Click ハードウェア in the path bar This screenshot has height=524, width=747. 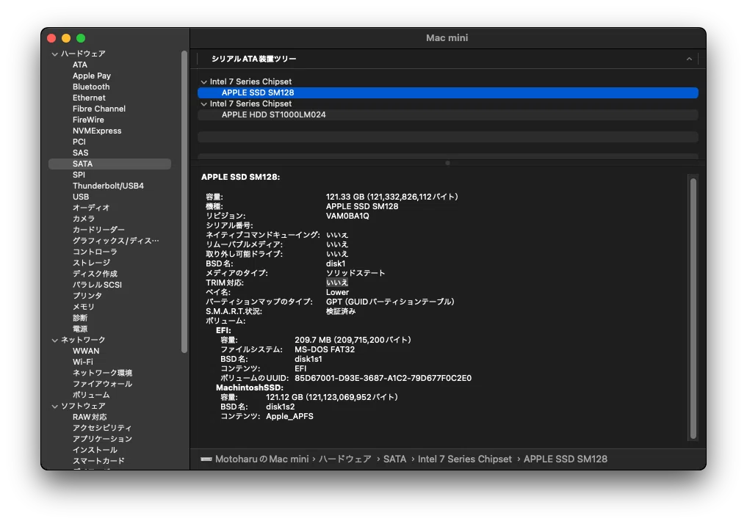[345, 459]
